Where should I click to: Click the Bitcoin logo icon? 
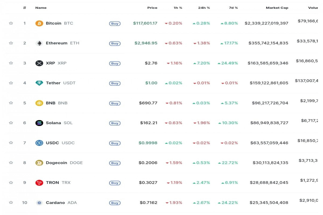point(39,23)
